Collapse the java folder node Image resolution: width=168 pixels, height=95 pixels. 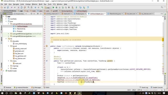(6, 21)
